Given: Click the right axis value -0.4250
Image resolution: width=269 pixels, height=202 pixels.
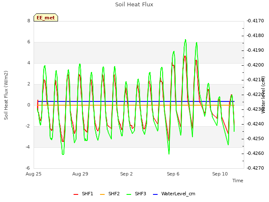Looking at the screenshot, I should pos(255,139).
